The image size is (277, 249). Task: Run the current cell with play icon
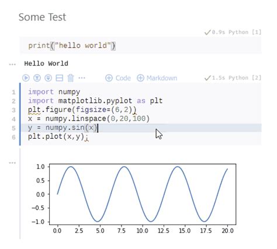click(26, 78)
